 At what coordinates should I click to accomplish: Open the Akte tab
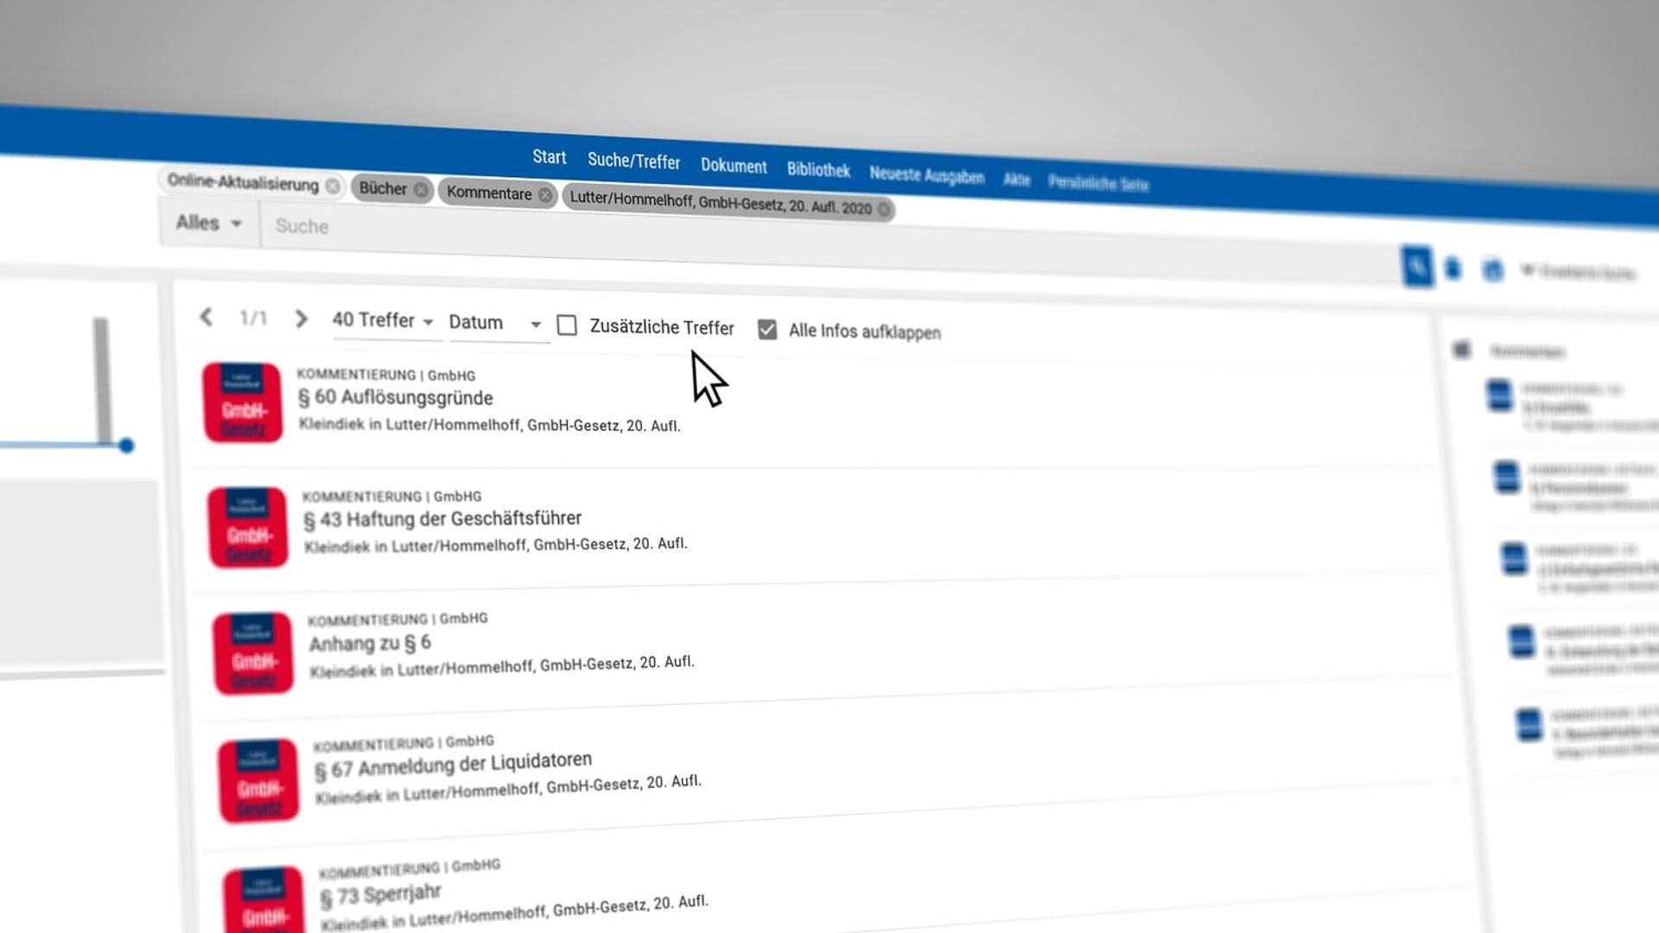(1016, 180)
